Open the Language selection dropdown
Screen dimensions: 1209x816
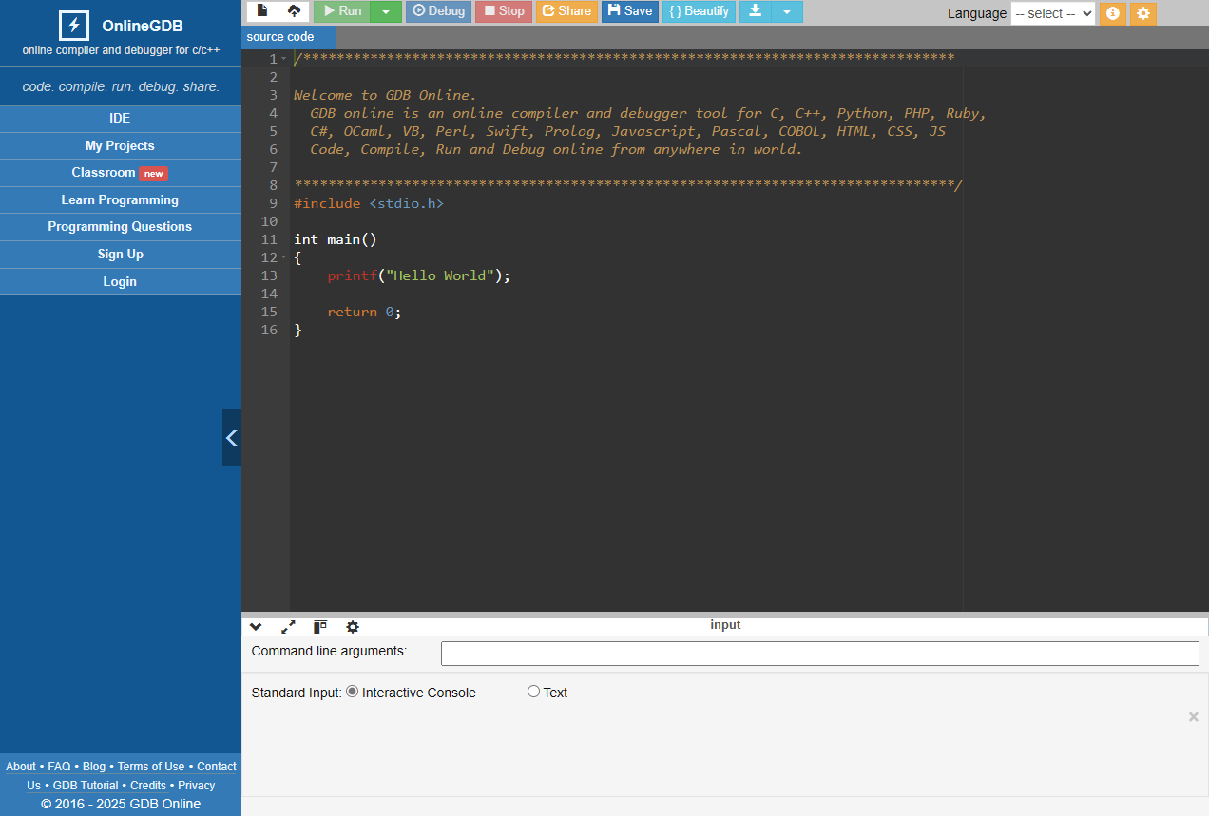click(1052, 13)
